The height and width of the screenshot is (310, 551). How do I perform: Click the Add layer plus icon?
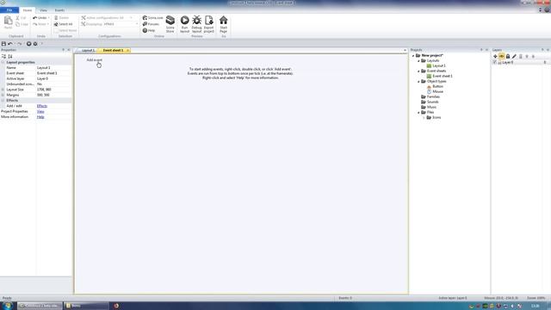coord(495,56)
